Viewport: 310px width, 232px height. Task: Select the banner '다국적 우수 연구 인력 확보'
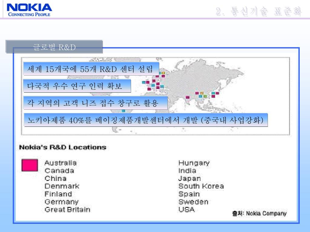point(77,86)
